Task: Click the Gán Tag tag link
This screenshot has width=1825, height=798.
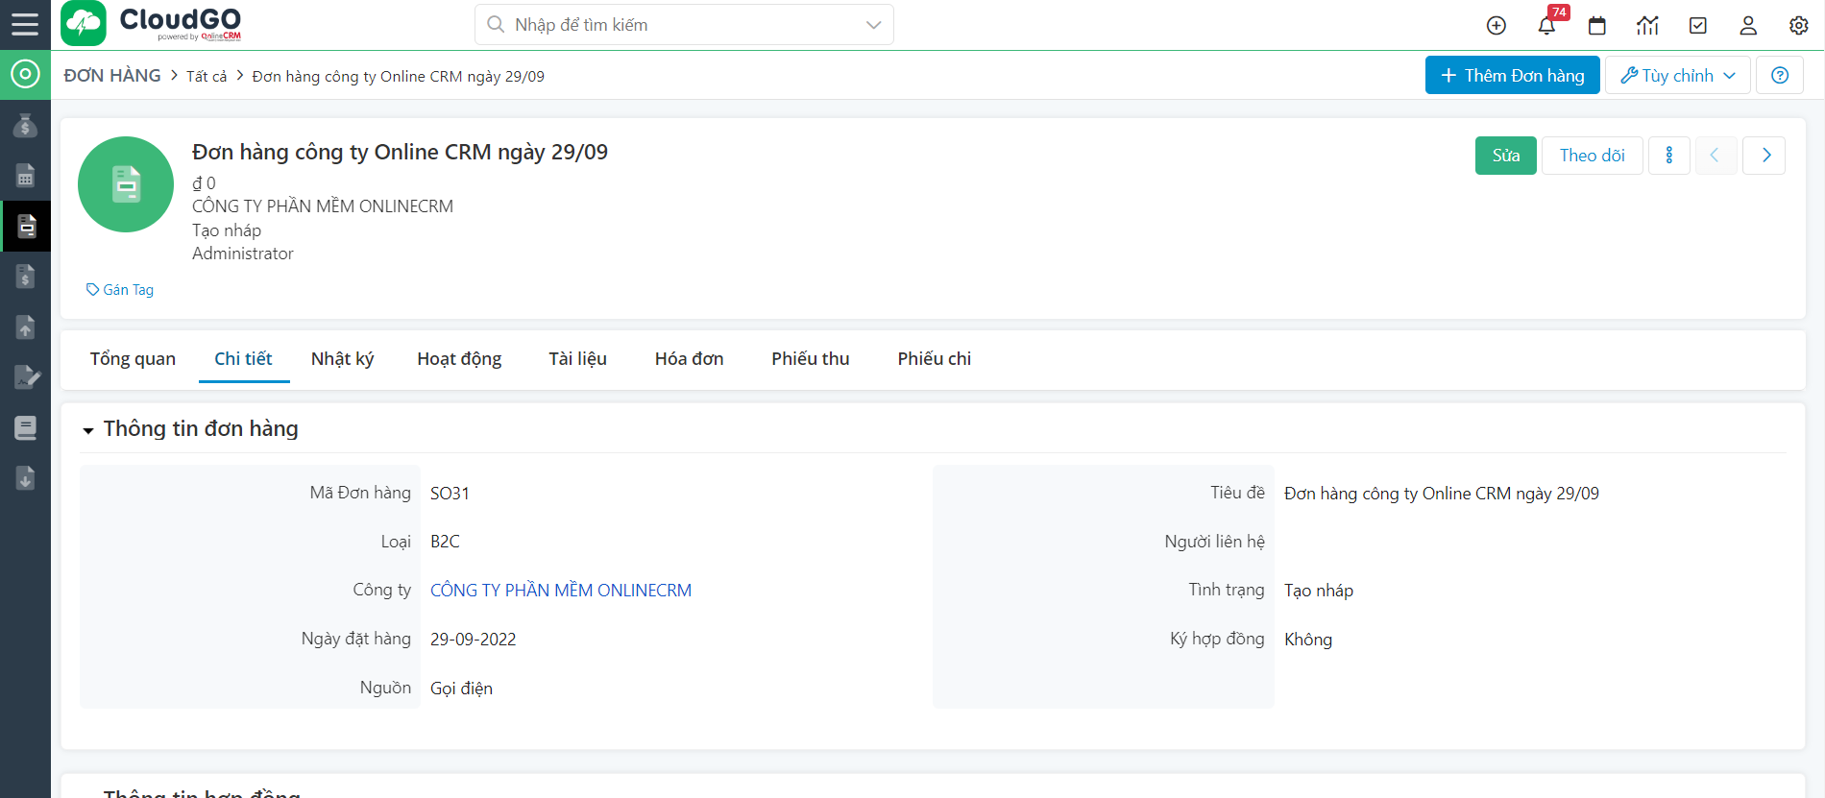Action: tap(120, 290)
